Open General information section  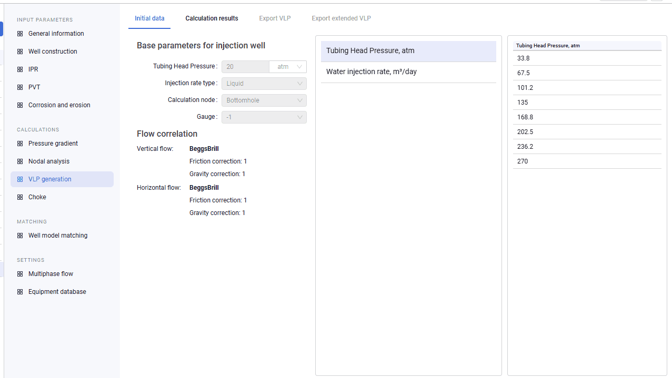pyautogui.click(x=62, y=34)
